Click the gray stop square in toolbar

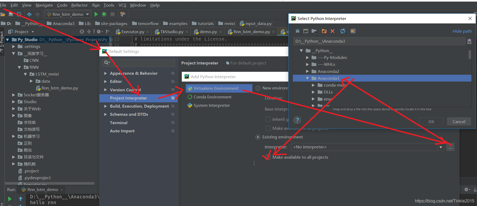[x=113, y=14]
